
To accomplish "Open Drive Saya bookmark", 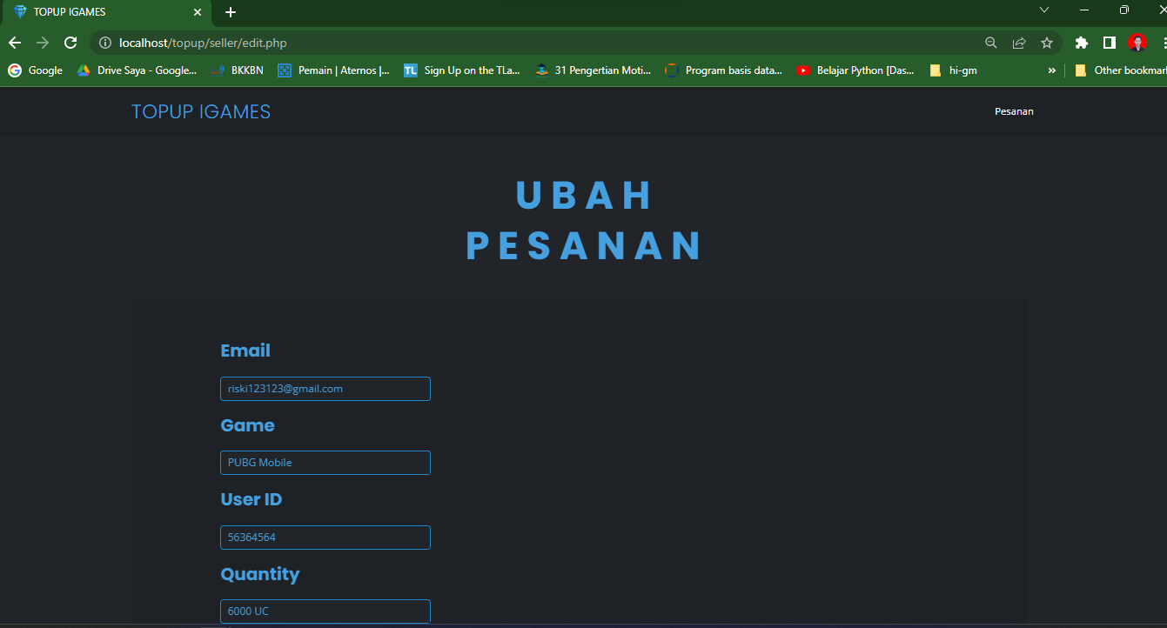I will (x=137, y=70).
